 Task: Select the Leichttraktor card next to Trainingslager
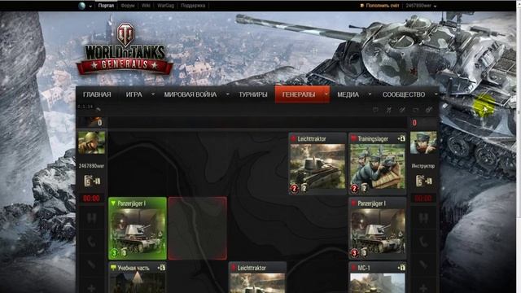pos(317,164)
